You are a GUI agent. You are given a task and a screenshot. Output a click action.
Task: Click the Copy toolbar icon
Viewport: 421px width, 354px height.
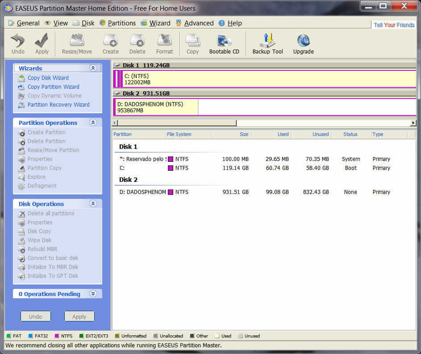click(x=192, y=44)
